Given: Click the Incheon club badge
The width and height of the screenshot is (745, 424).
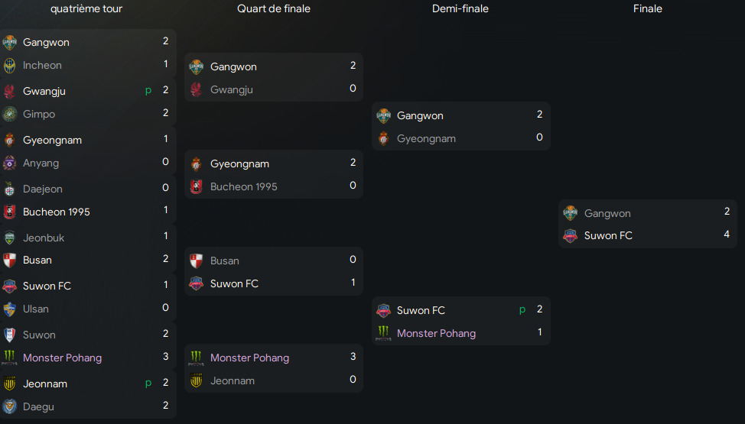Looking at the screenshot, I should pos(10,66).
